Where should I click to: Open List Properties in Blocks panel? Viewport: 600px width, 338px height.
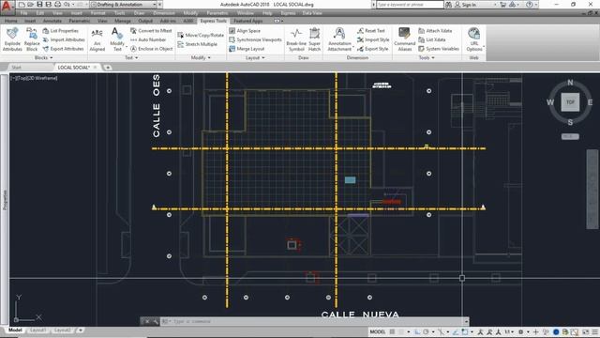click(60, 31)
